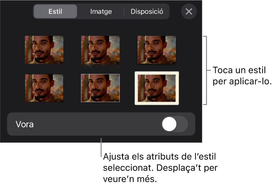The height and width of the screenshot is (187, 273).
Task: Open the Disposició tab
Action: (147, 11)
